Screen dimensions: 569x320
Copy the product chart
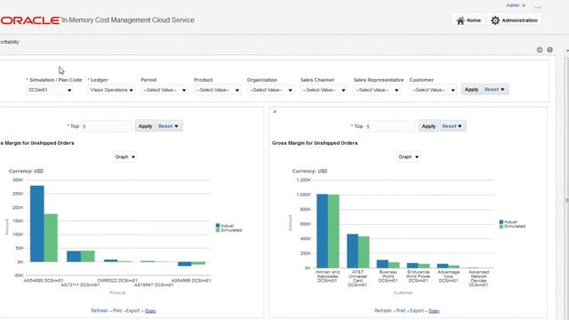150,311
